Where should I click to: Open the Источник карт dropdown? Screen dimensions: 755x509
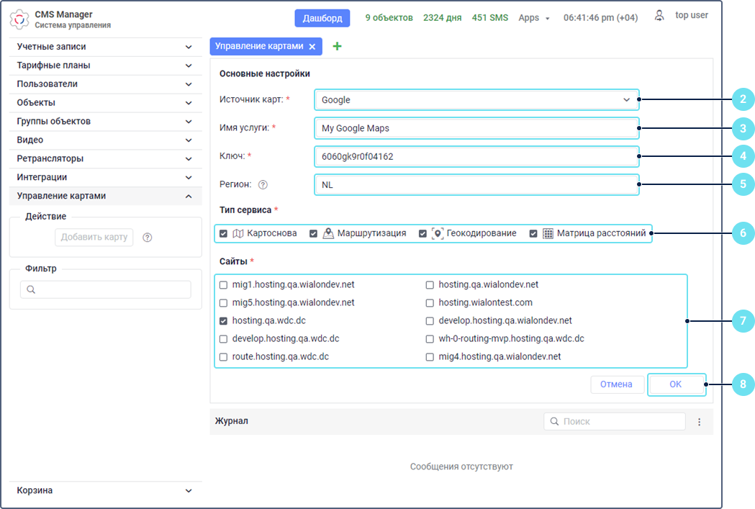coord(476,100)
